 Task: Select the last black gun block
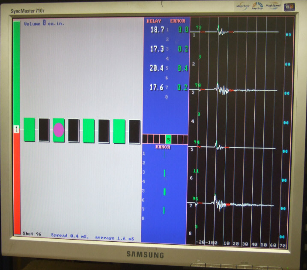click(x=134, y=131)
